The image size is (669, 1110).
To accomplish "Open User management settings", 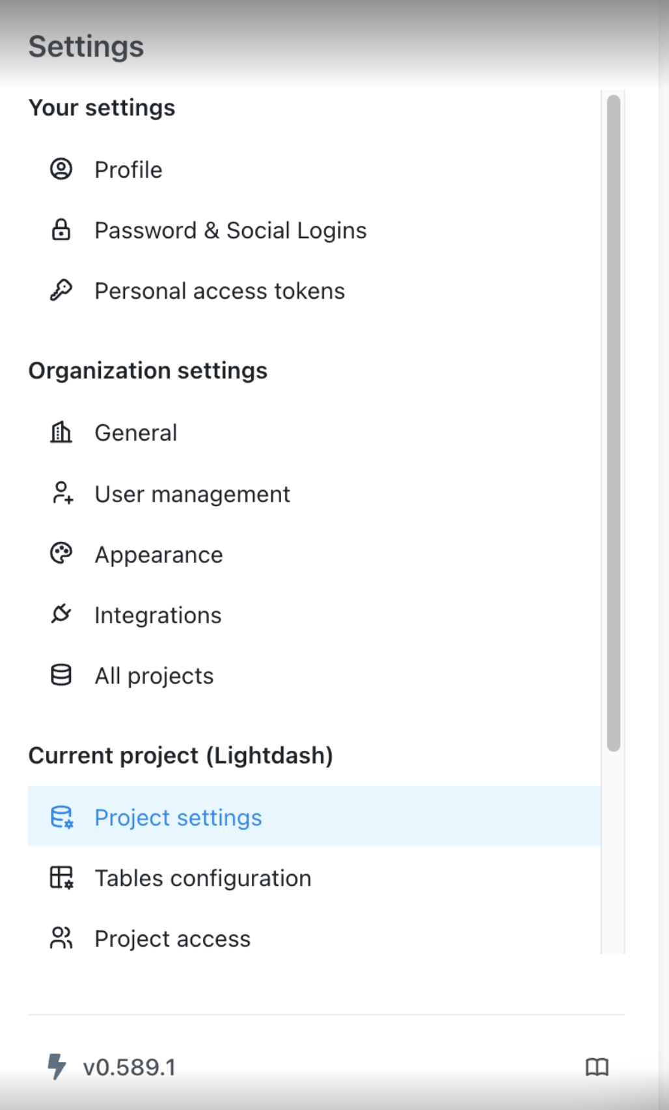I will coord(192,493).
